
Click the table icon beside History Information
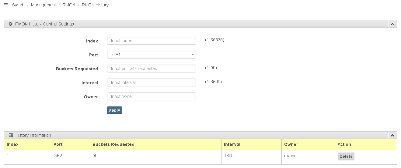point(11,135)
